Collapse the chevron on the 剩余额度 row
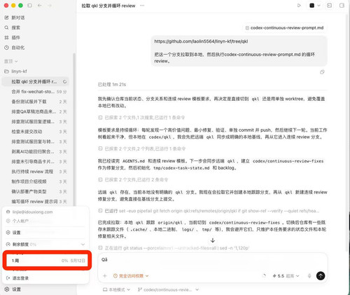 click(x=83, y=245)
